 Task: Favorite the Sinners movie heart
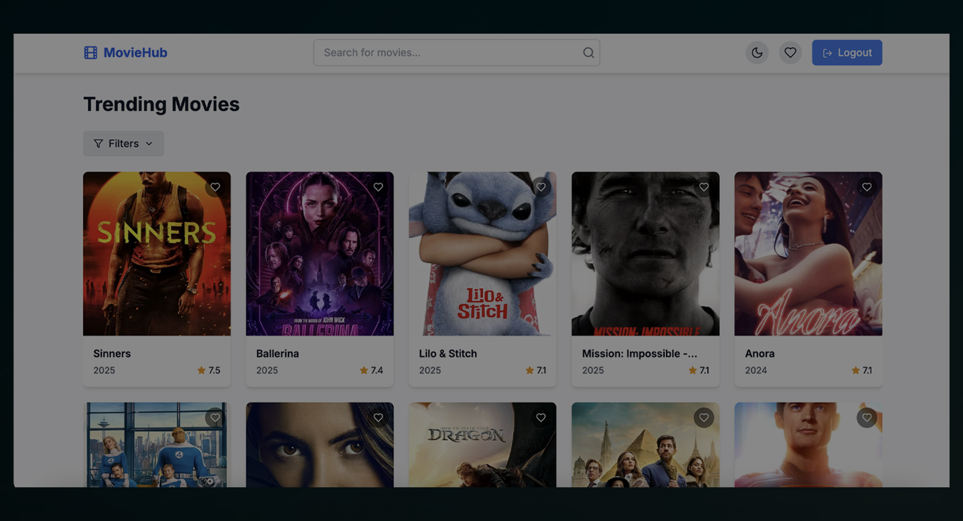(215, 187)
